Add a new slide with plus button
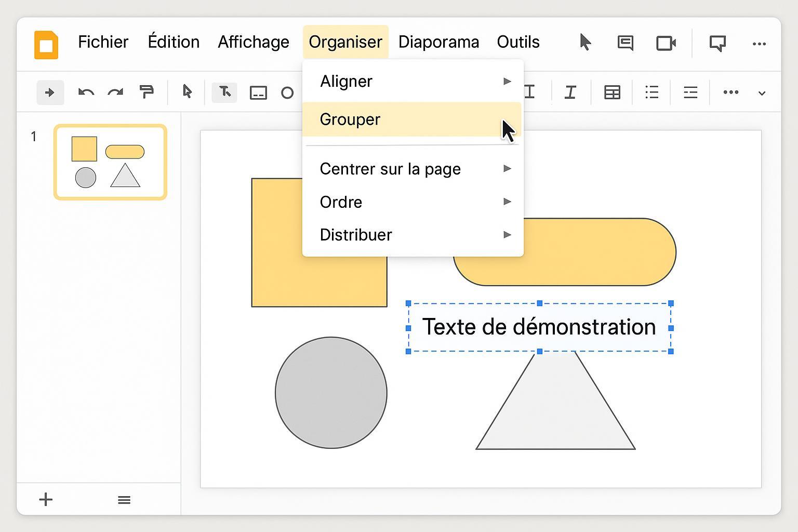The height and width of the screenshot is (532, 798). point(46,499)
